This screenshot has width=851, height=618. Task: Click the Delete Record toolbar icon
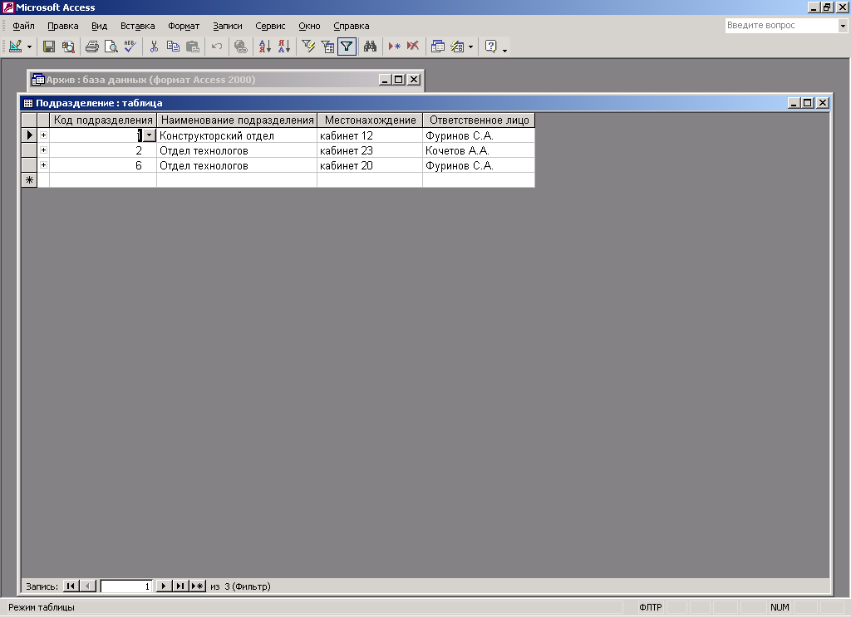[x=413, y=47]
